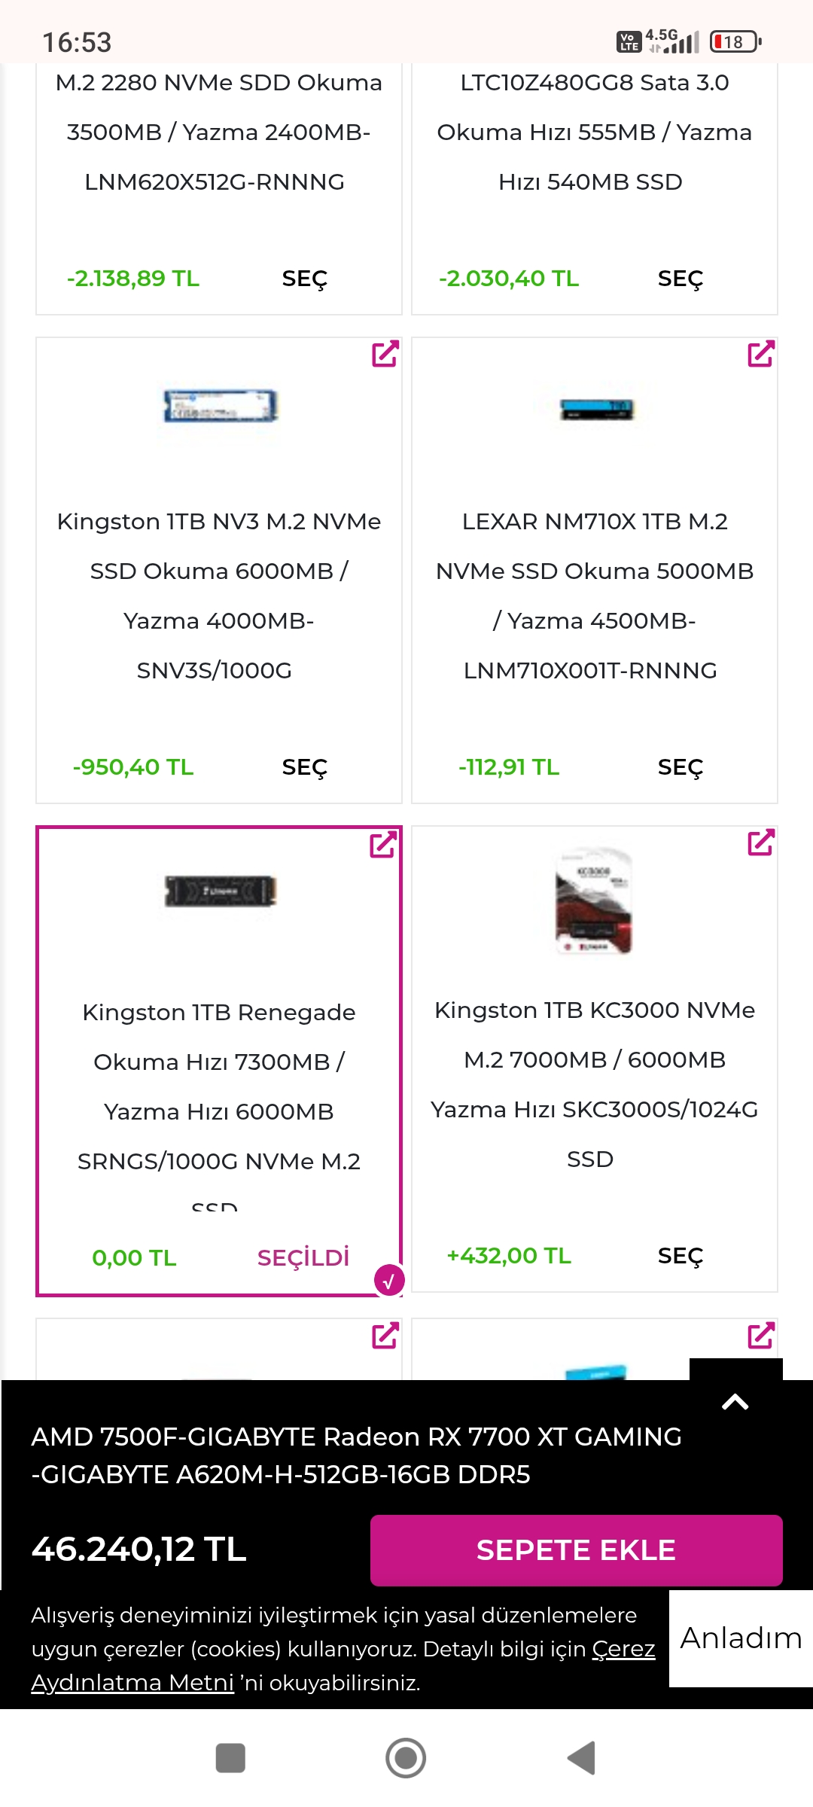The width and height of the screenshot is (813, 1807).
Task: Select LNM620X512G SSD priced -2.138,89 TL
Action: [304, 279]
